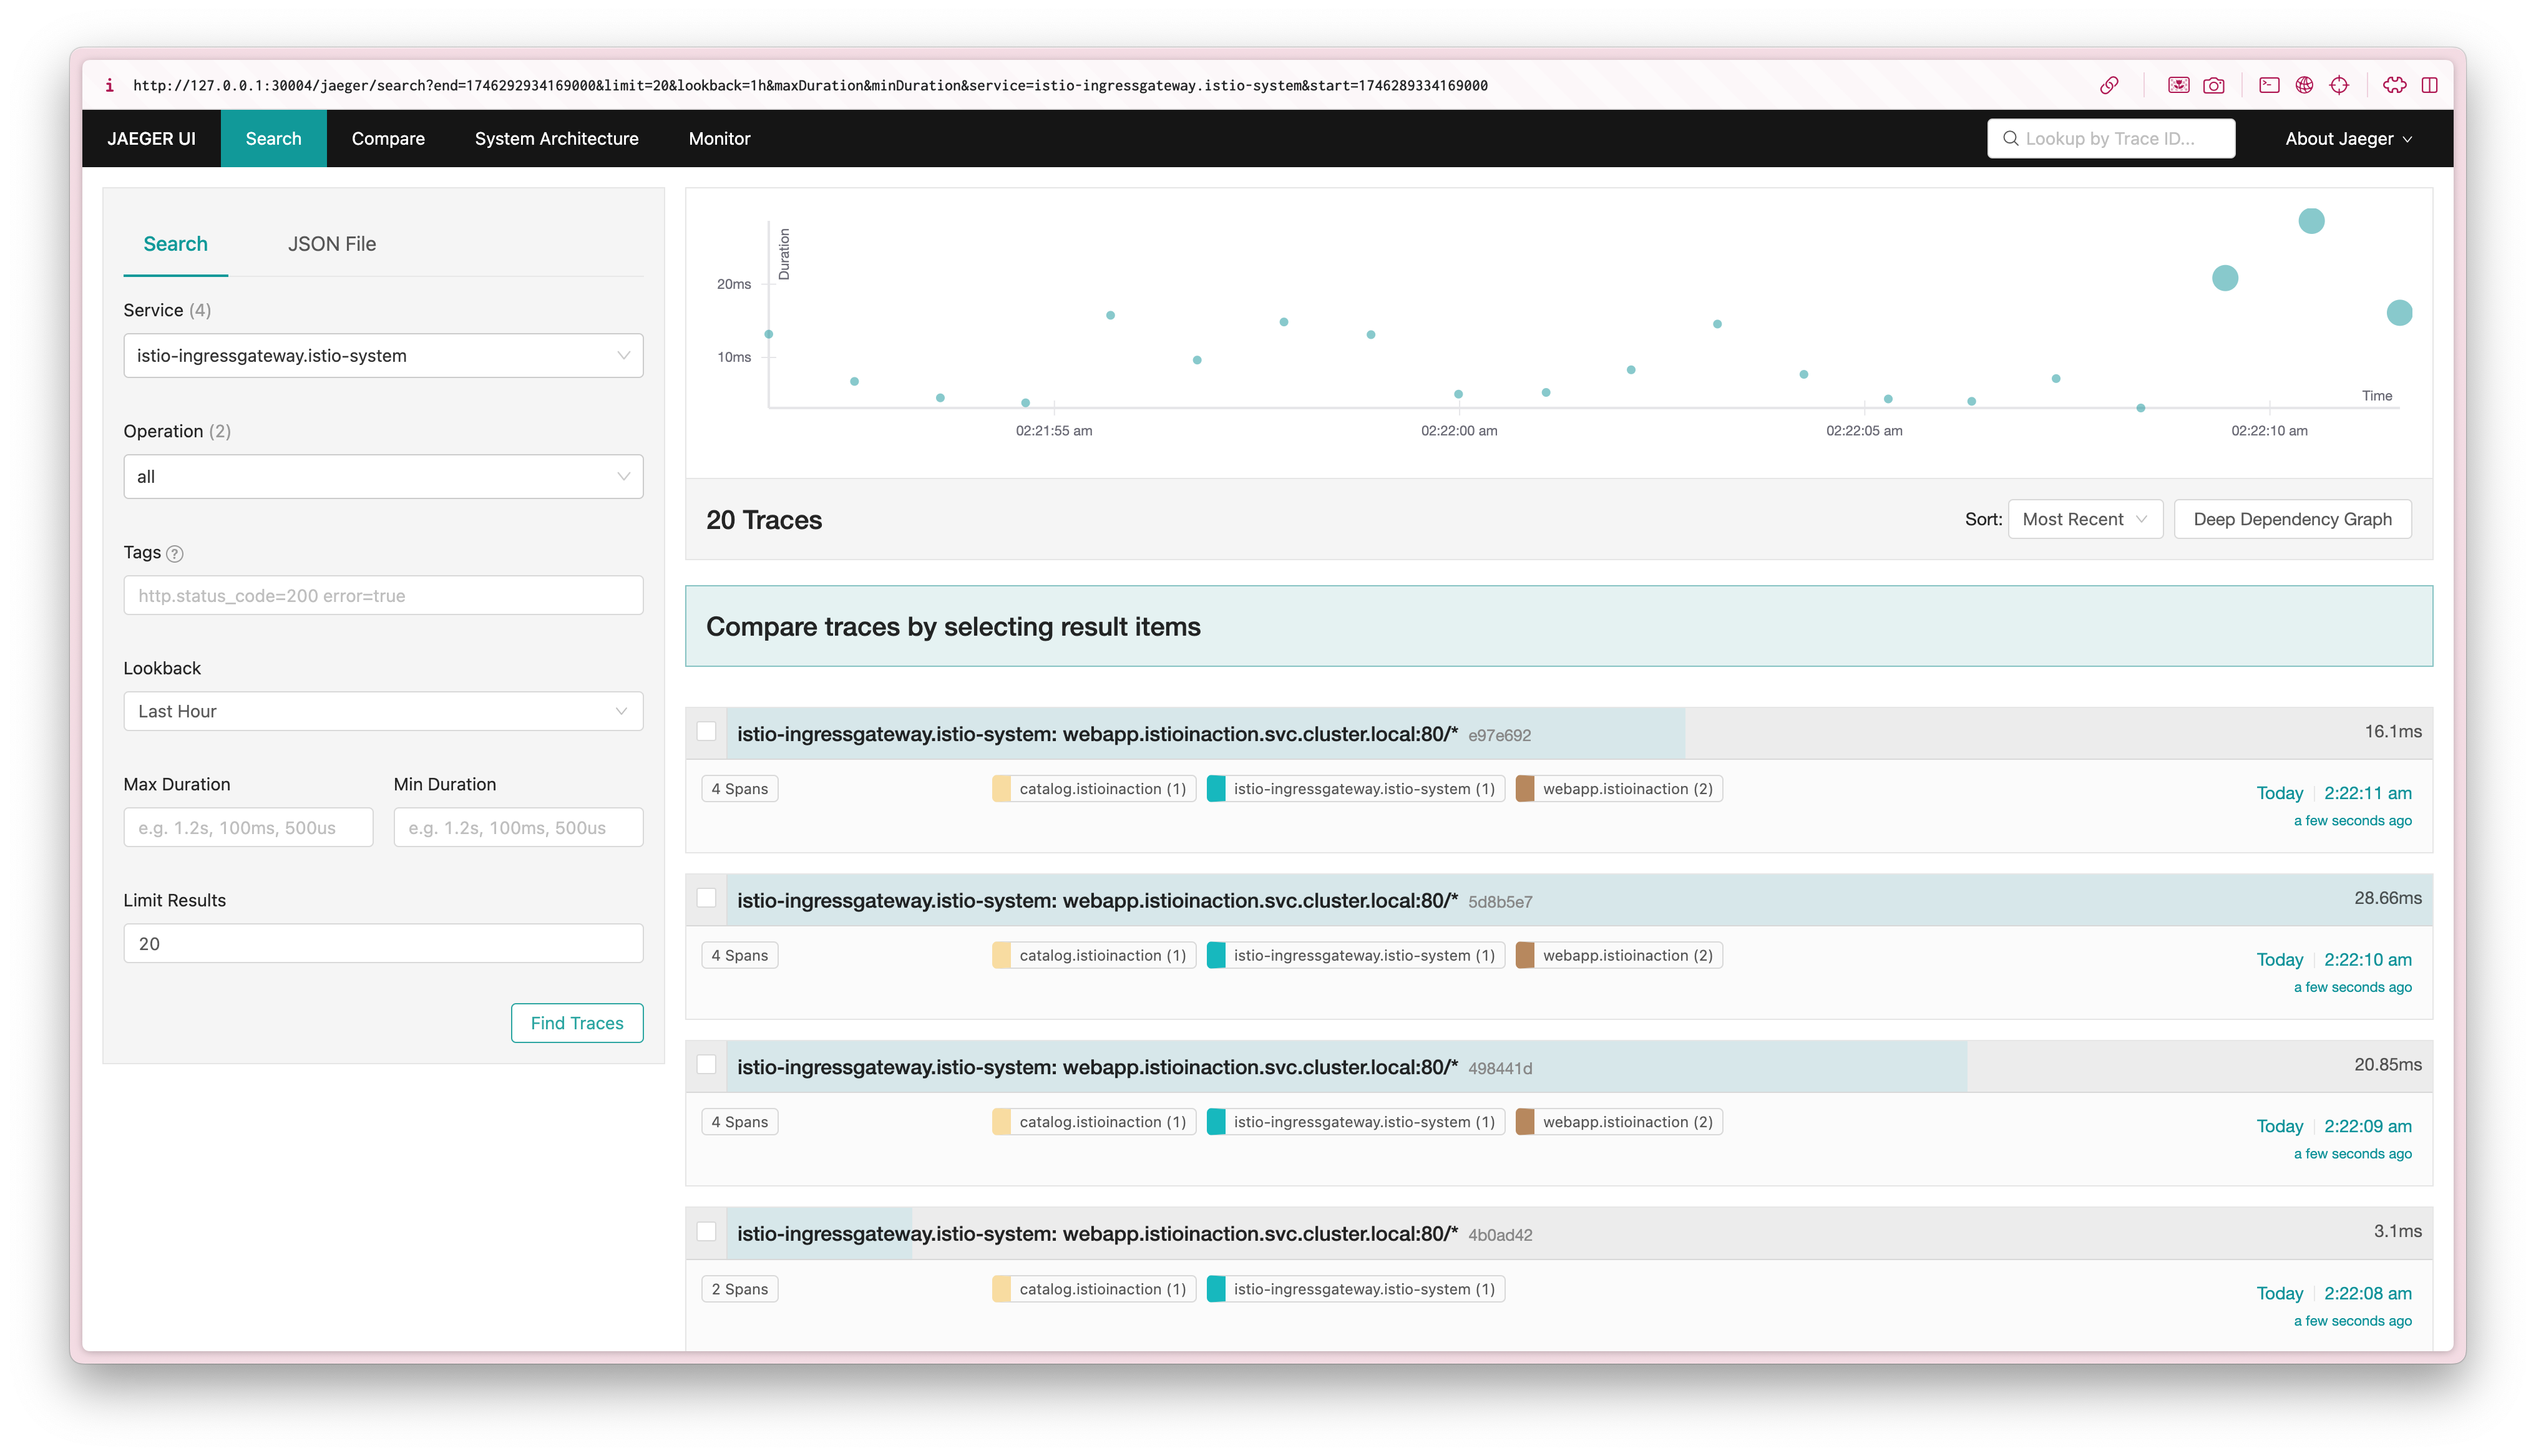Click the 16.1ms duration label
2536x1456 pixels.
pos(2392,731)
